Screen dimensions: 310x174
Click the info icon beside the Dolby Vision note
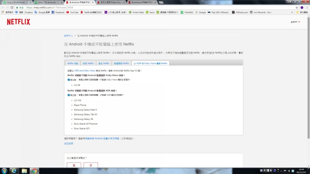68,80
